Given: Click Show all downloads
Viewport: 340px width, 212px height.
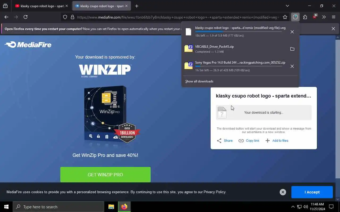Looking at the screenshot, I should [199, 81].
